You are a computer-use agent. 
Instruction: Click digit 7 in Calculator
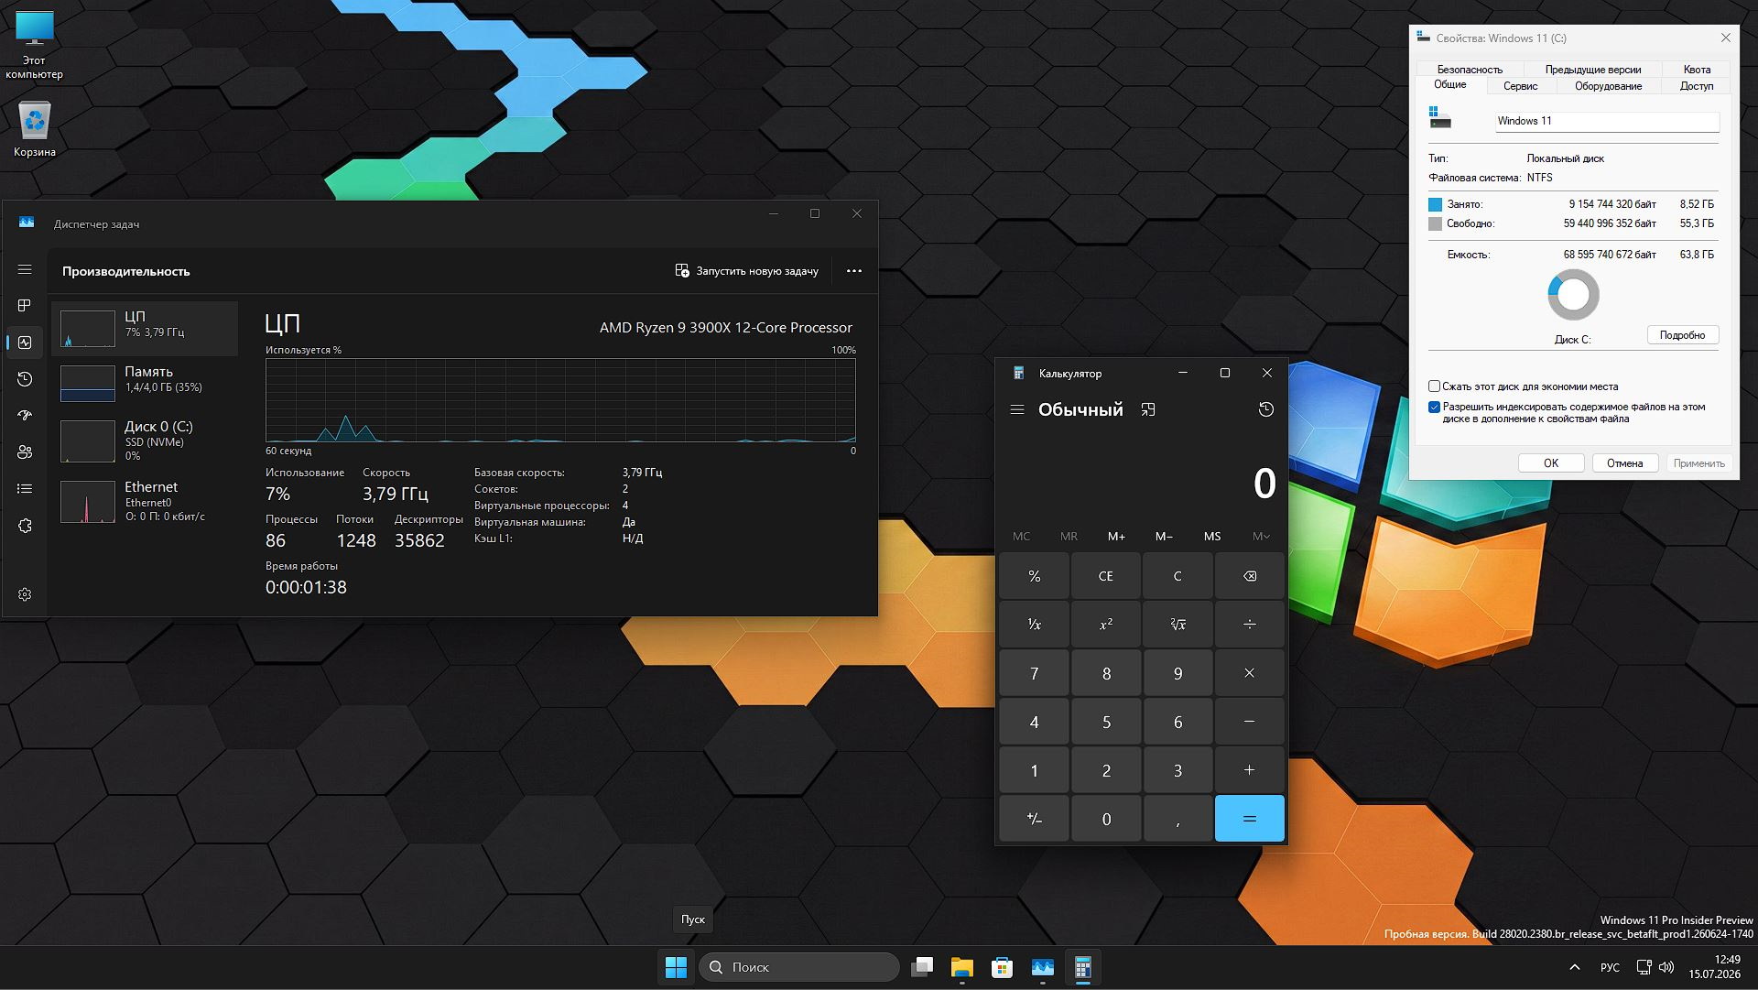[1034, 673]
